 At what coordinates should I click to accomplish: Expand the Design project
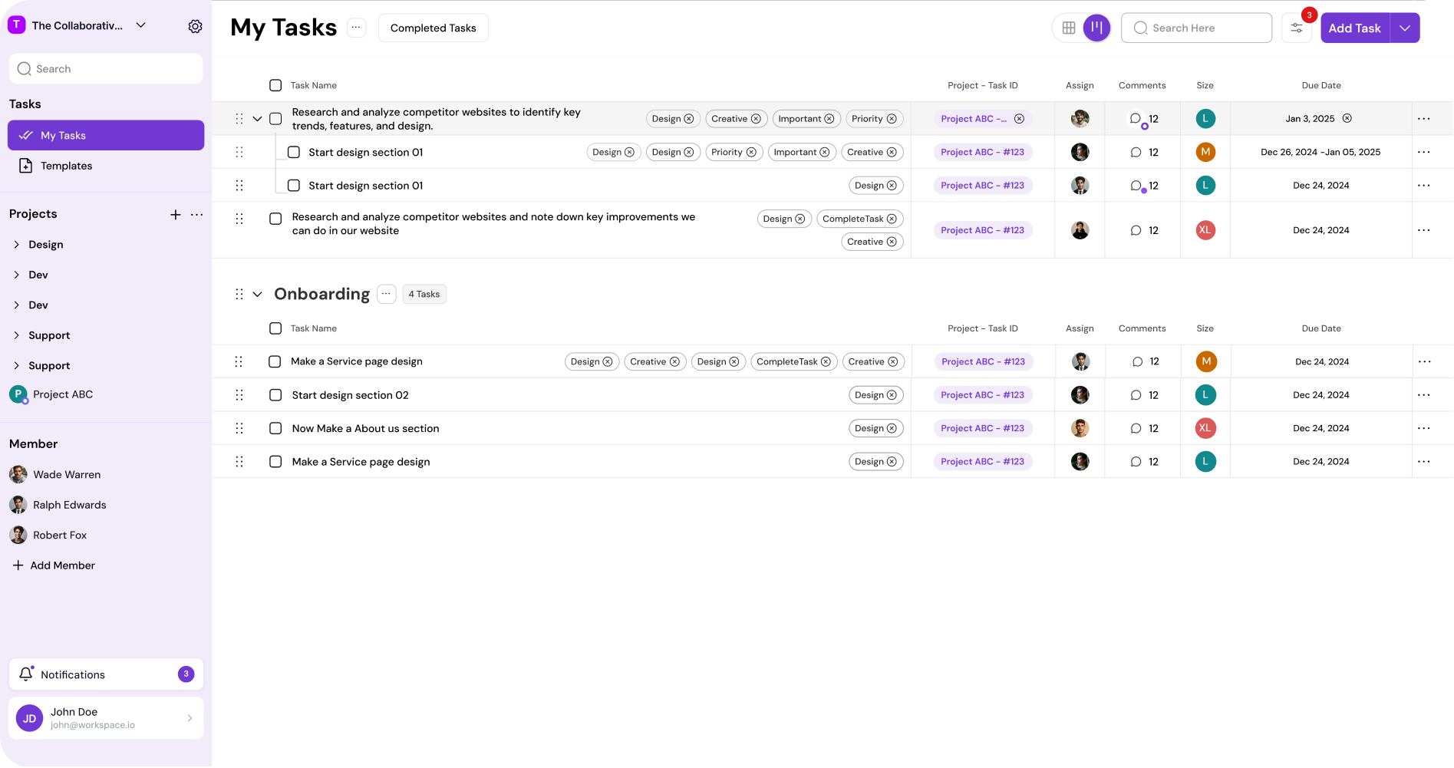pos(17,245)
